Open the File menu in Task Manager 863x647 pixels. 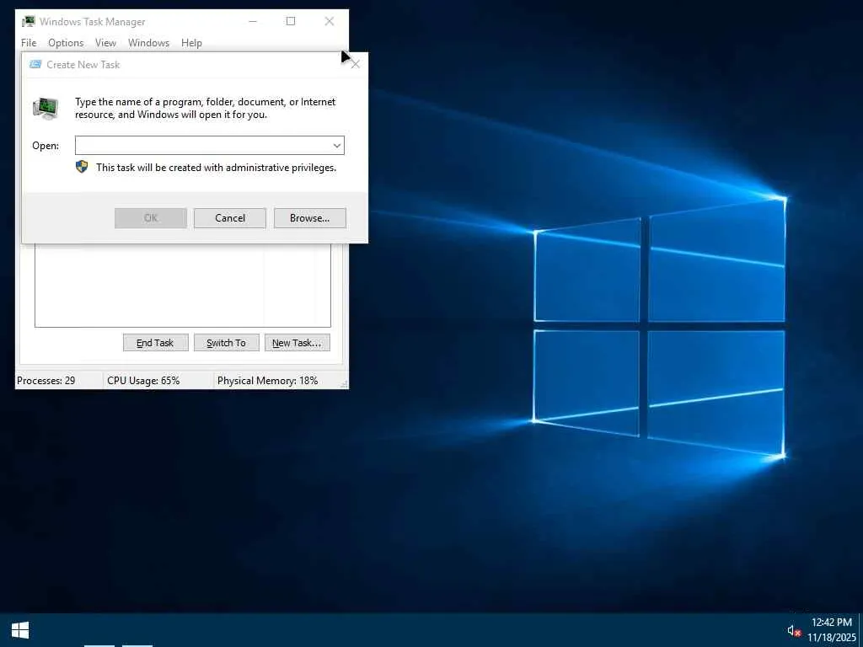tap(29, 43)
